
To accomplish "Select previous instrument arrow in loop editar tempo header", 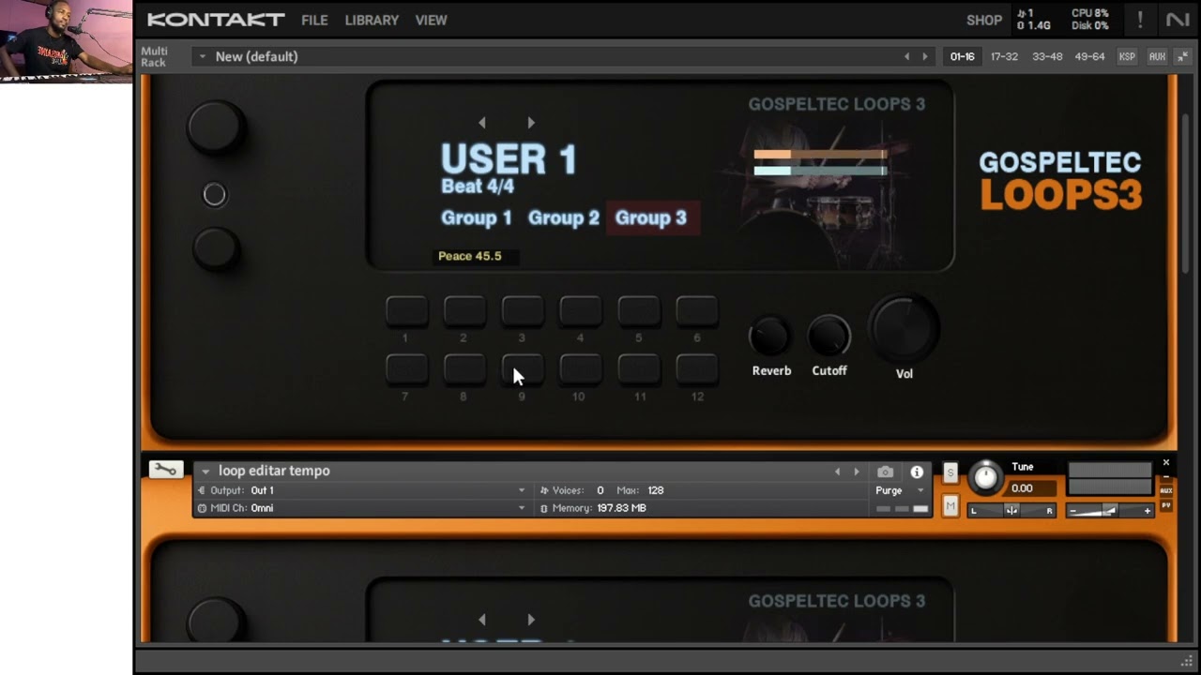I will [x=837, y=472].
